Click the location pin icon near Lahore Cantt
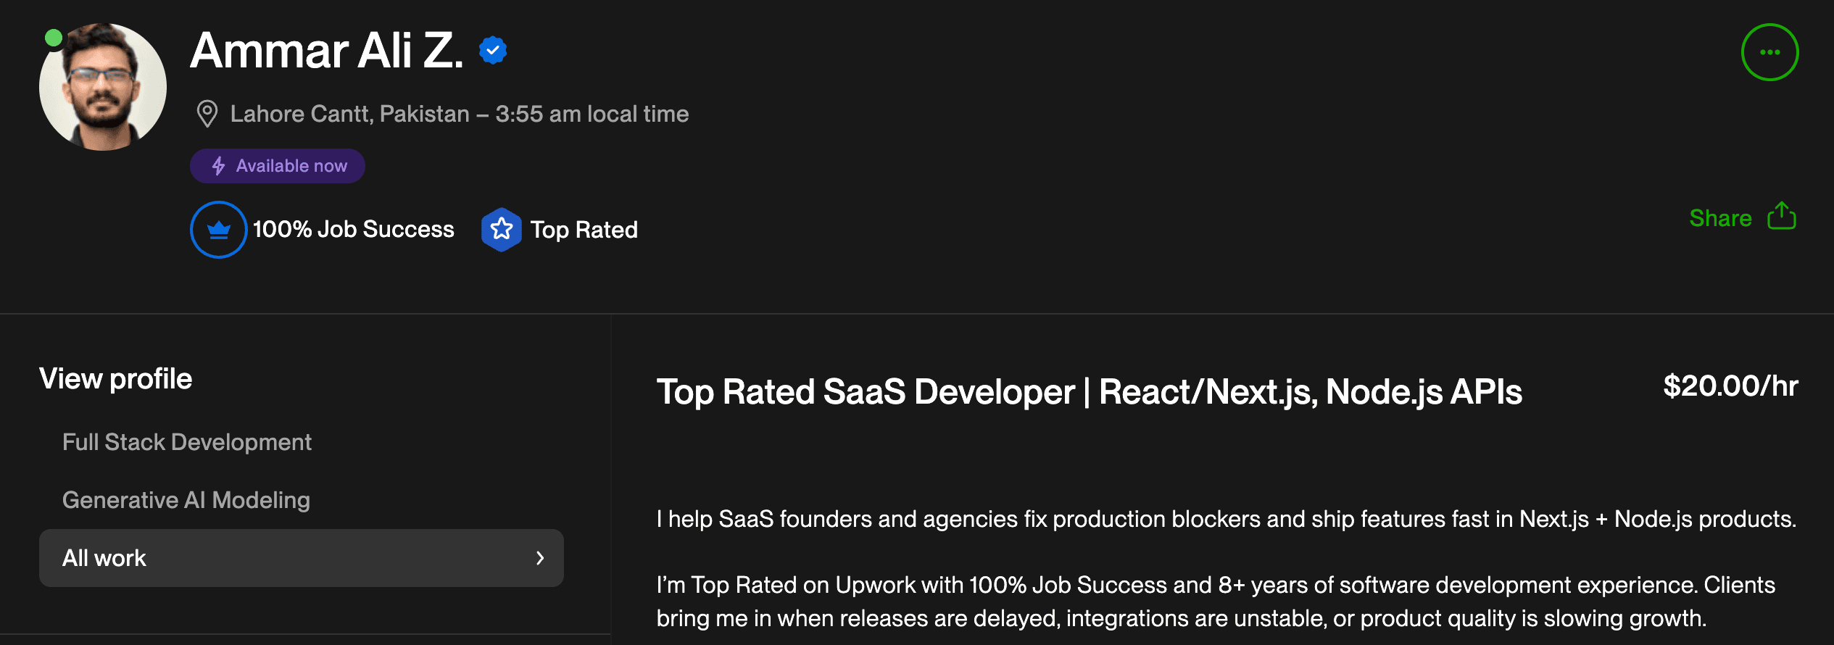Screen dimensions: 1834x645 (x=208, y=114)
